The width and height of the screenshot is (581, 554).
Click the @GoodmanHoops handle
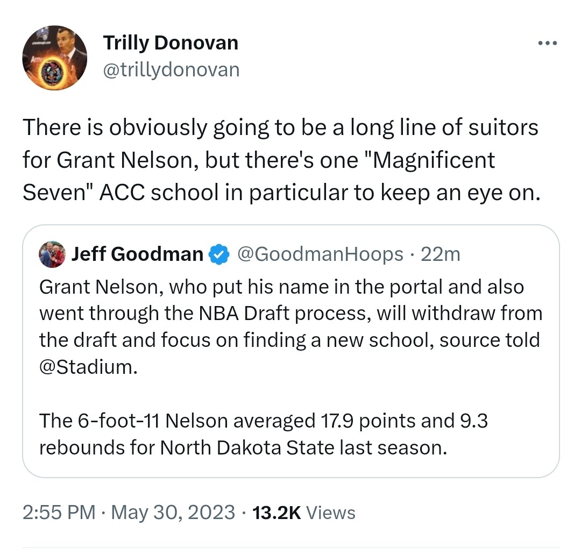pos(320,254)
